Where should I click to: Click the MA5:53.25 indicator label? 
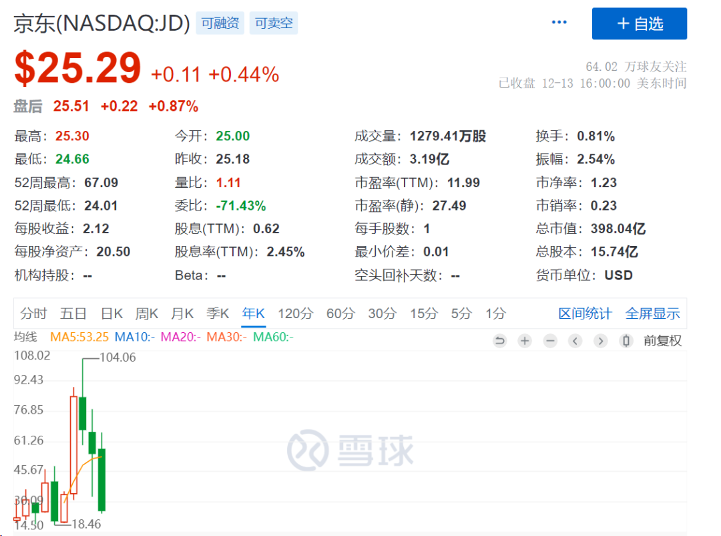pyautogui.click(x=79, y=337)
